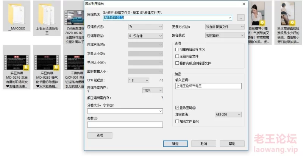
Task: Open the 路径模式 dropdown showing 相对路径
Action: pos(225,36)
